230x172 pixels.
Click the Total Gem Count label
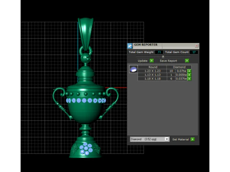(x=177, y=52)
